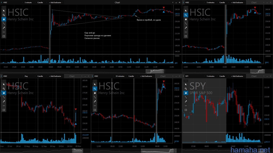
Task: Click the navigator slider under HSIC 1 minute chart
Action: pyautogui.click(x=155, y=71)
